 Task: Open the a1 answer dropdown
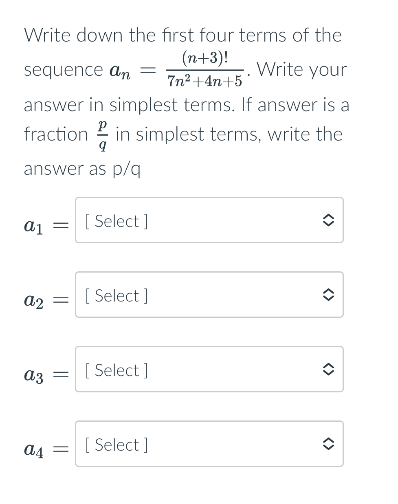pos(209,220)
